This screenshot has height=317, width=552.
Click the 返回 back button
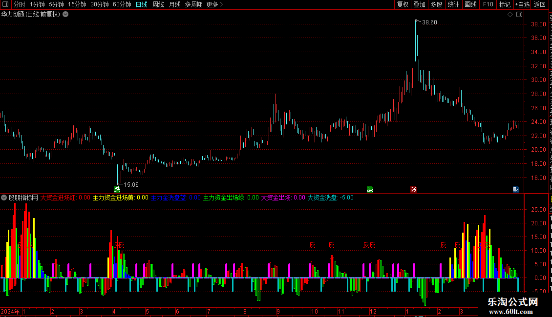(540, 4)
